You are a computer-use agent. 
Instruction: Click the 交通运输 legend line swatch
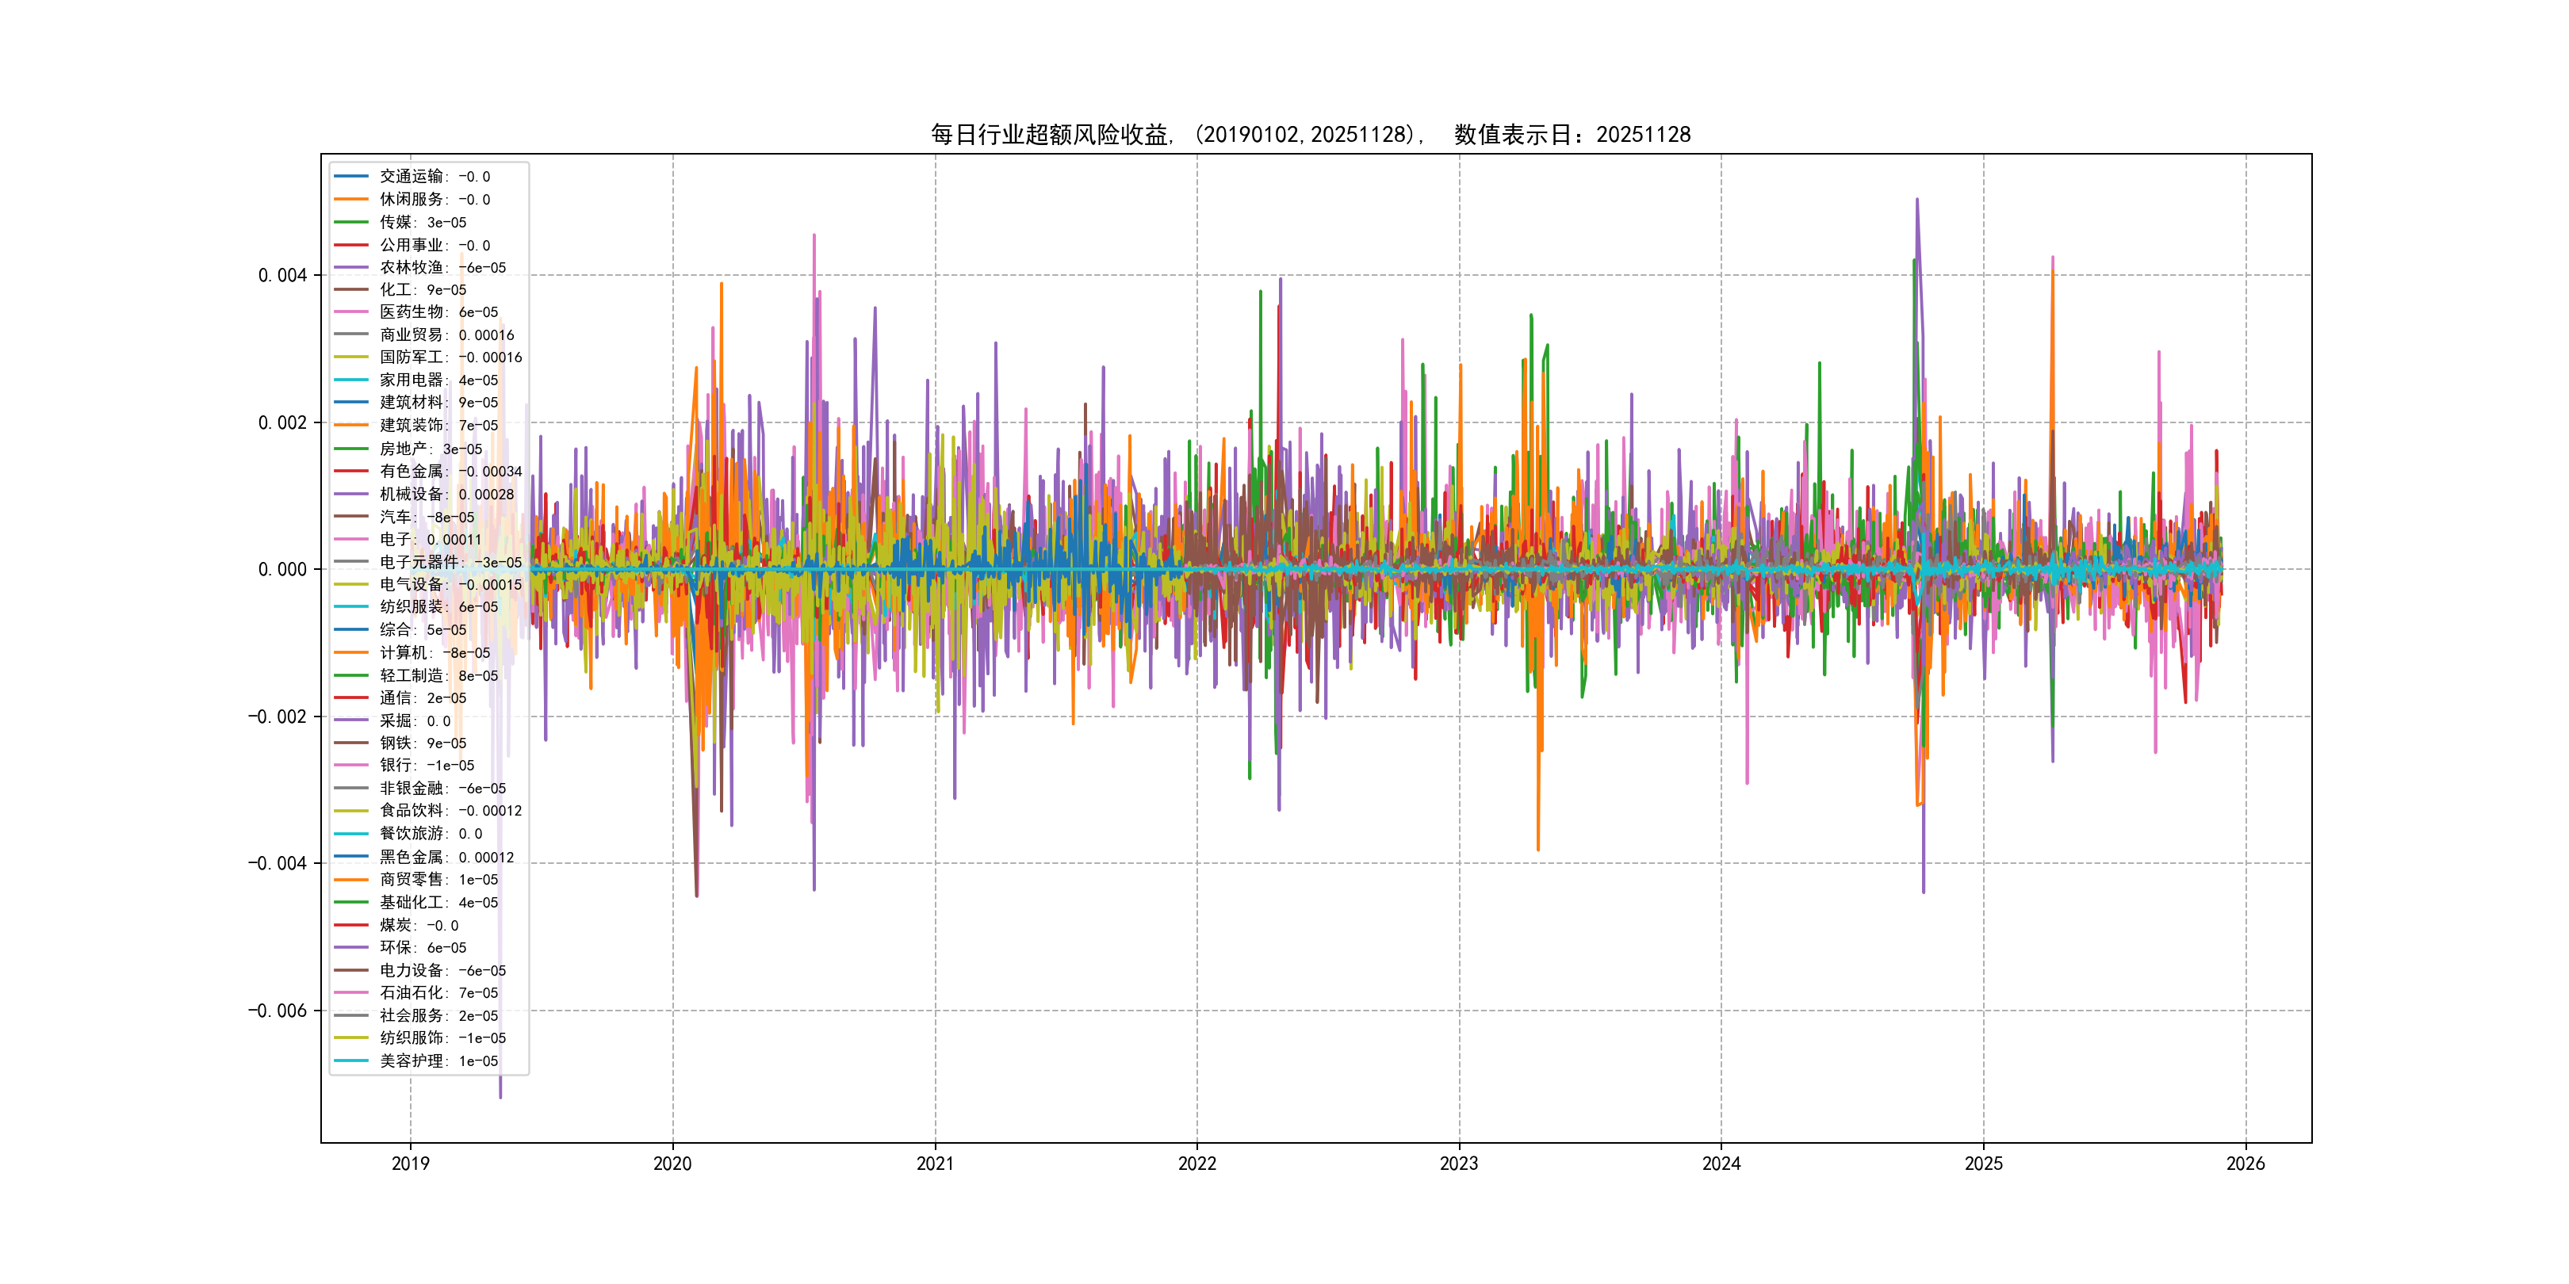pyautogui.click(x=351, y=177)
